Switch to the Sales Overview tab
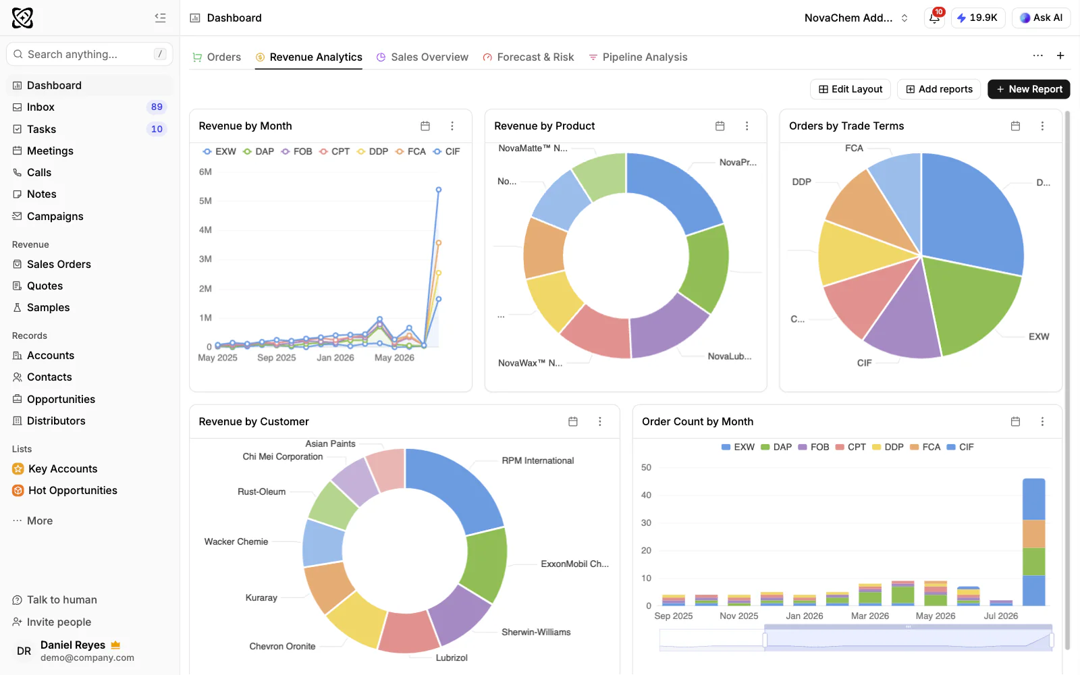Screen dimensions: 1080x675 (x=423, y=57)
